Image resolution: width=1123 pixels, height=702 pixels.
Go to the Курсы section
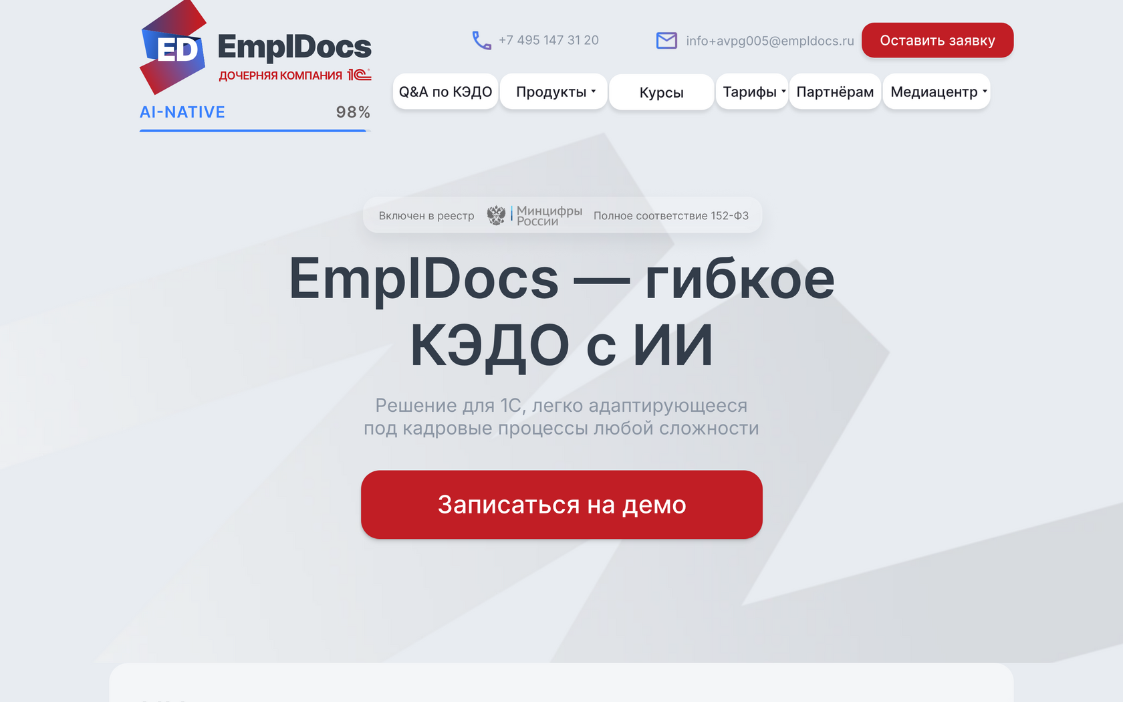[x=661, y=92]
